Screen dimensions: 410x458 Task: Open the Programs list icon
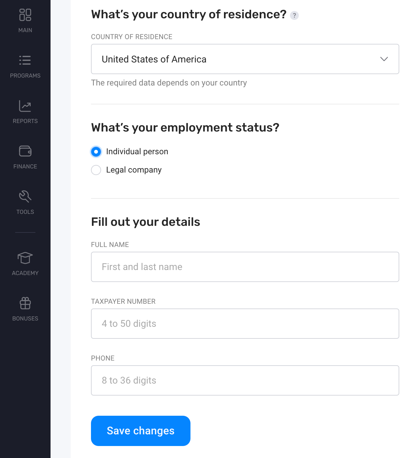tap(25, 60)
